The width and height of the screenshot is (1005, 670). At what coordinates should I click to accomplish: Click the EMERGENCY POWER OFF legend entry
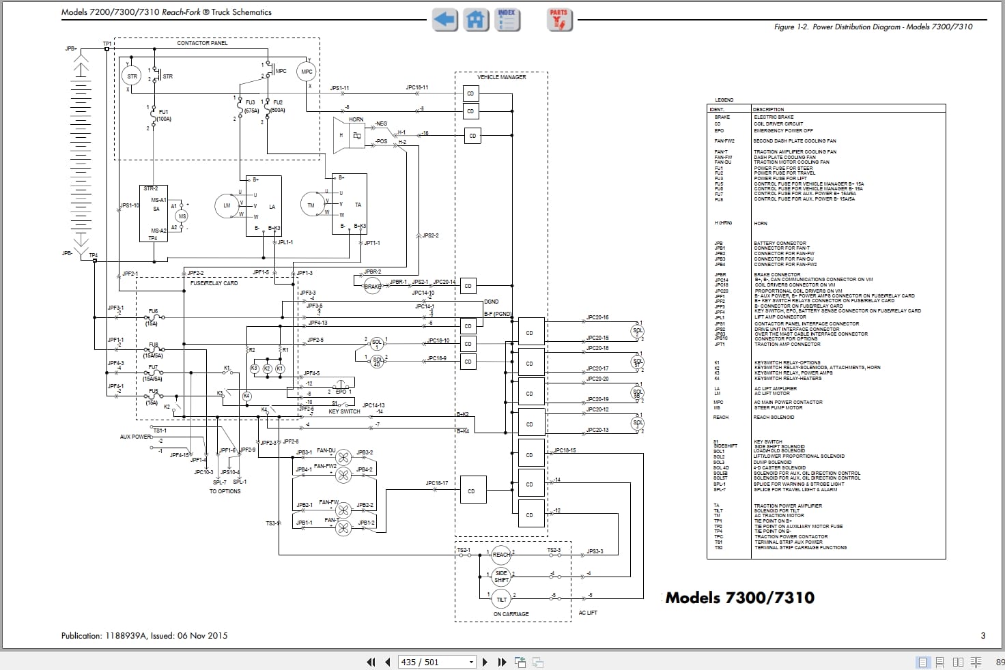783,130
